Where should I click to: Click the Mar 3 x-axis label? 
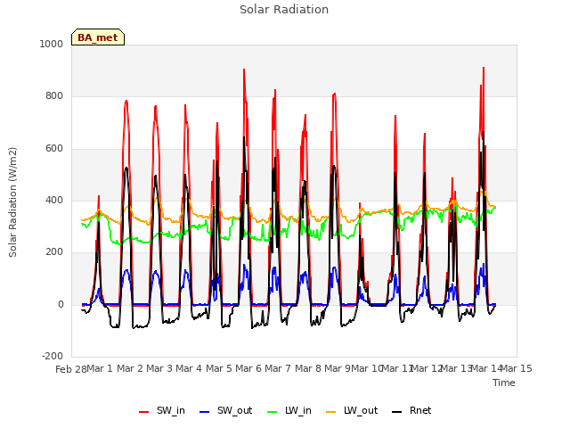pyautogui.click(x=159, y=368)
